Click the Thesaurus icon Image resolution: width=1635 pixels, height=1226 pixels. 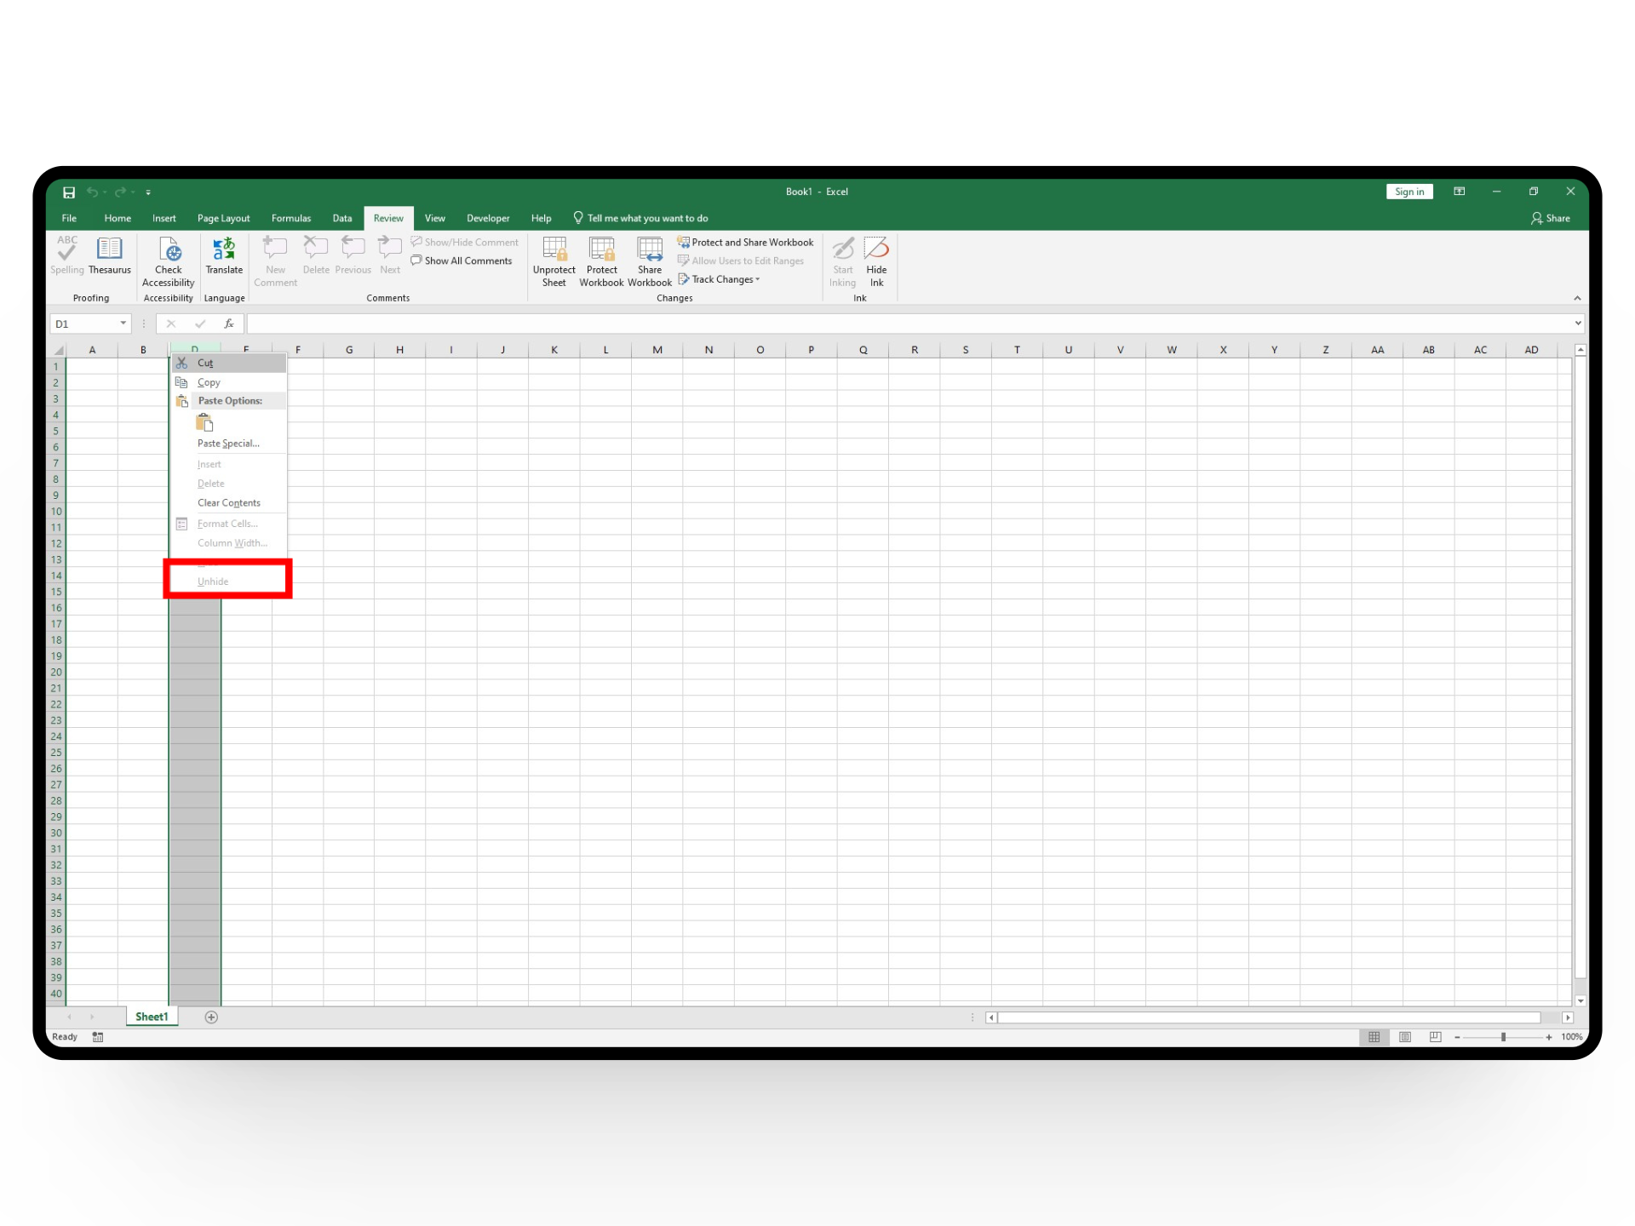[109, 249]
